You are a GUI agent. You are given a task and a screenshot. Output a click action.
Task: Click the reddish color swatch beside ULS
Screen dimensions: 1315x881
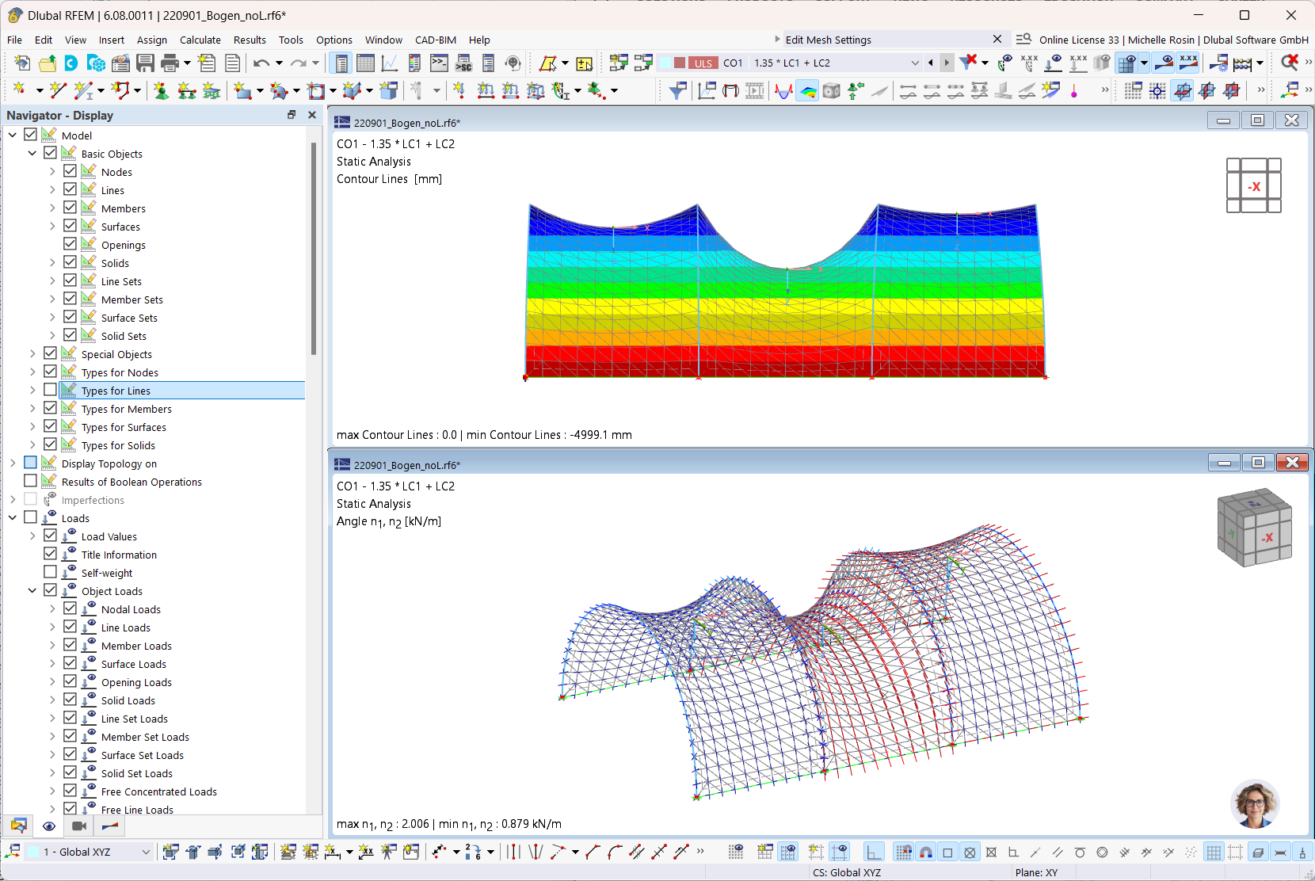click(x=680, y=63)
